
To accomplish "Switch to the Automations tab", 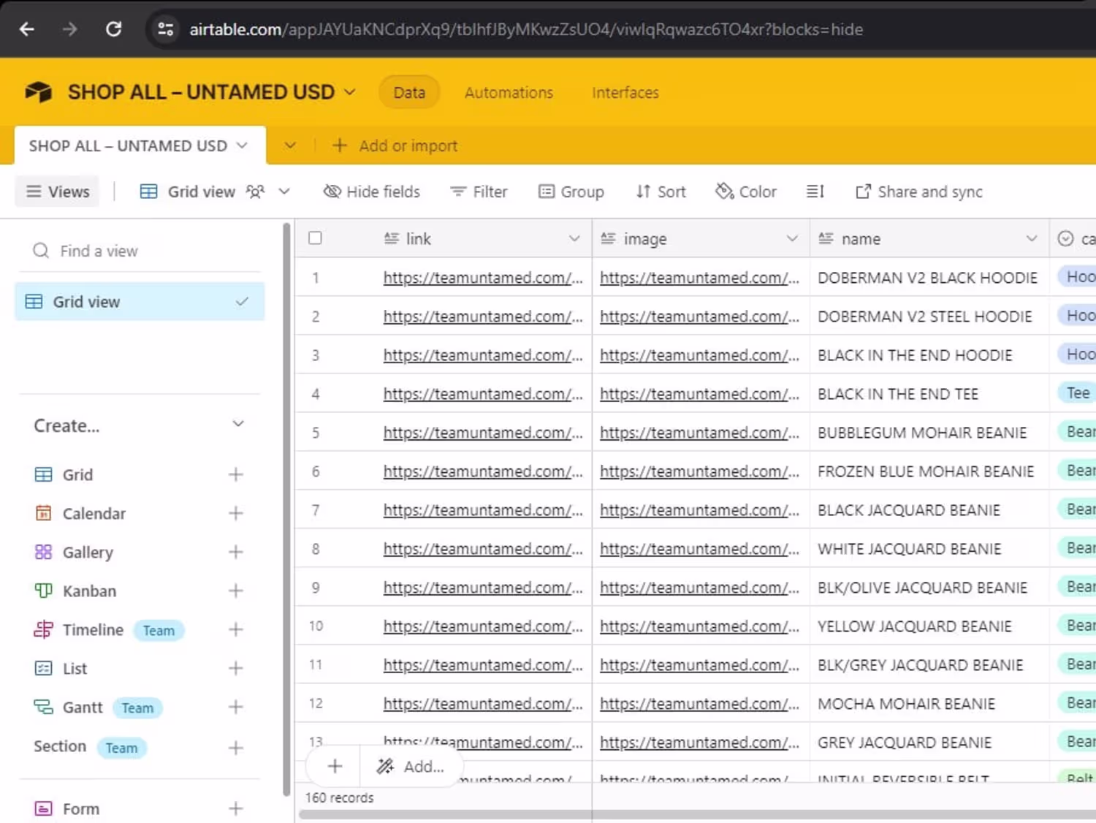I will pyautogui.click(x=509, y=93).
